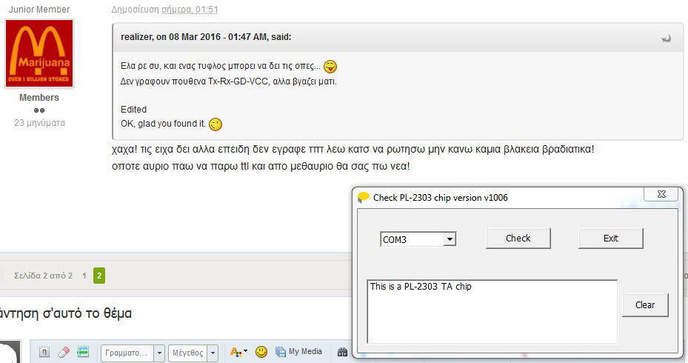The height and width of the screenshot is (363, 688).
Task: Click the eraser remove-formatting icon
Action: (x=64, y=352)
